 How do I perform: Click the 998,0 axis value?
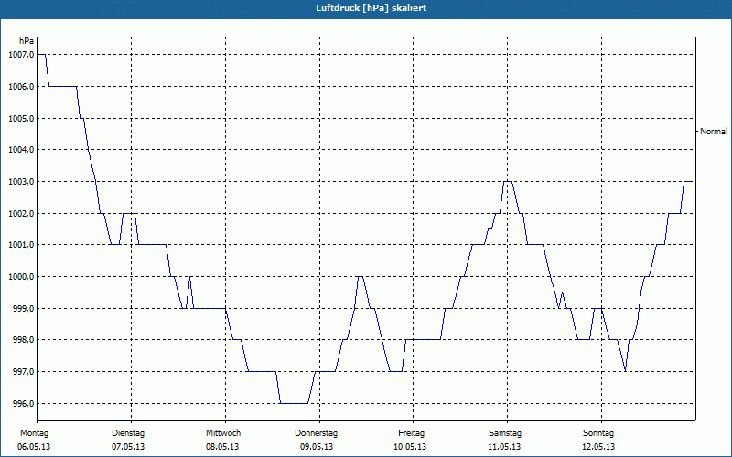24,340
